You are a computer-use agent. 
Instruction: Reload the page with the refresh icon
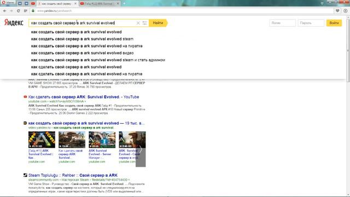point(18,11)
